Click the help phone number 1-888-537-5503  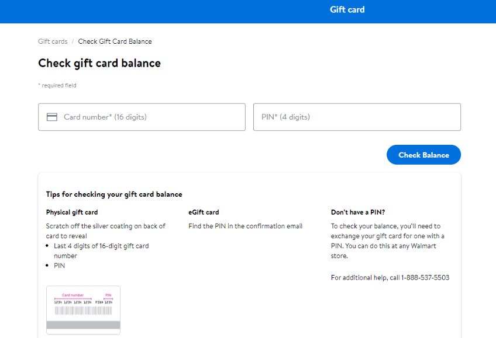coord(425,277)
